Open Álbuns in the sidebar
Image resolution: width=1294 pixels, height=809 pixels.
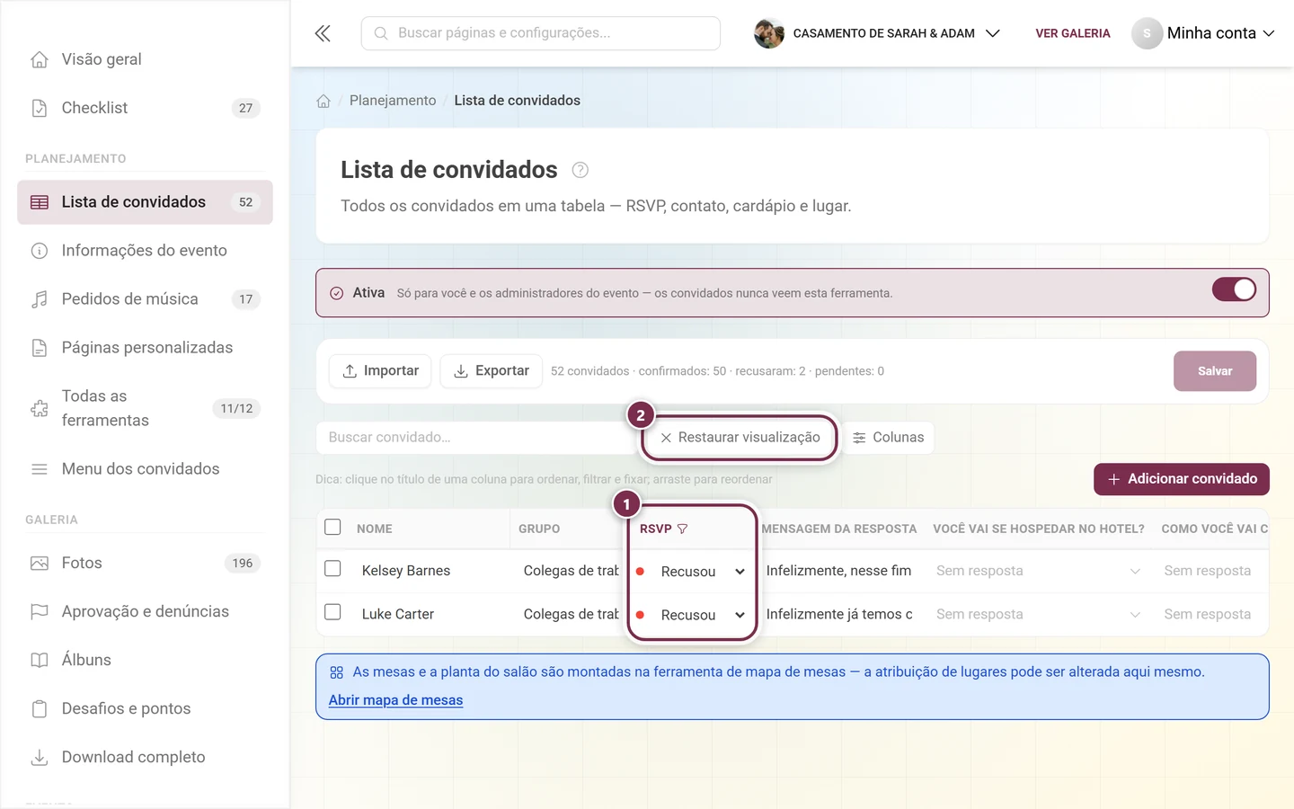click(x=145, y=661)
